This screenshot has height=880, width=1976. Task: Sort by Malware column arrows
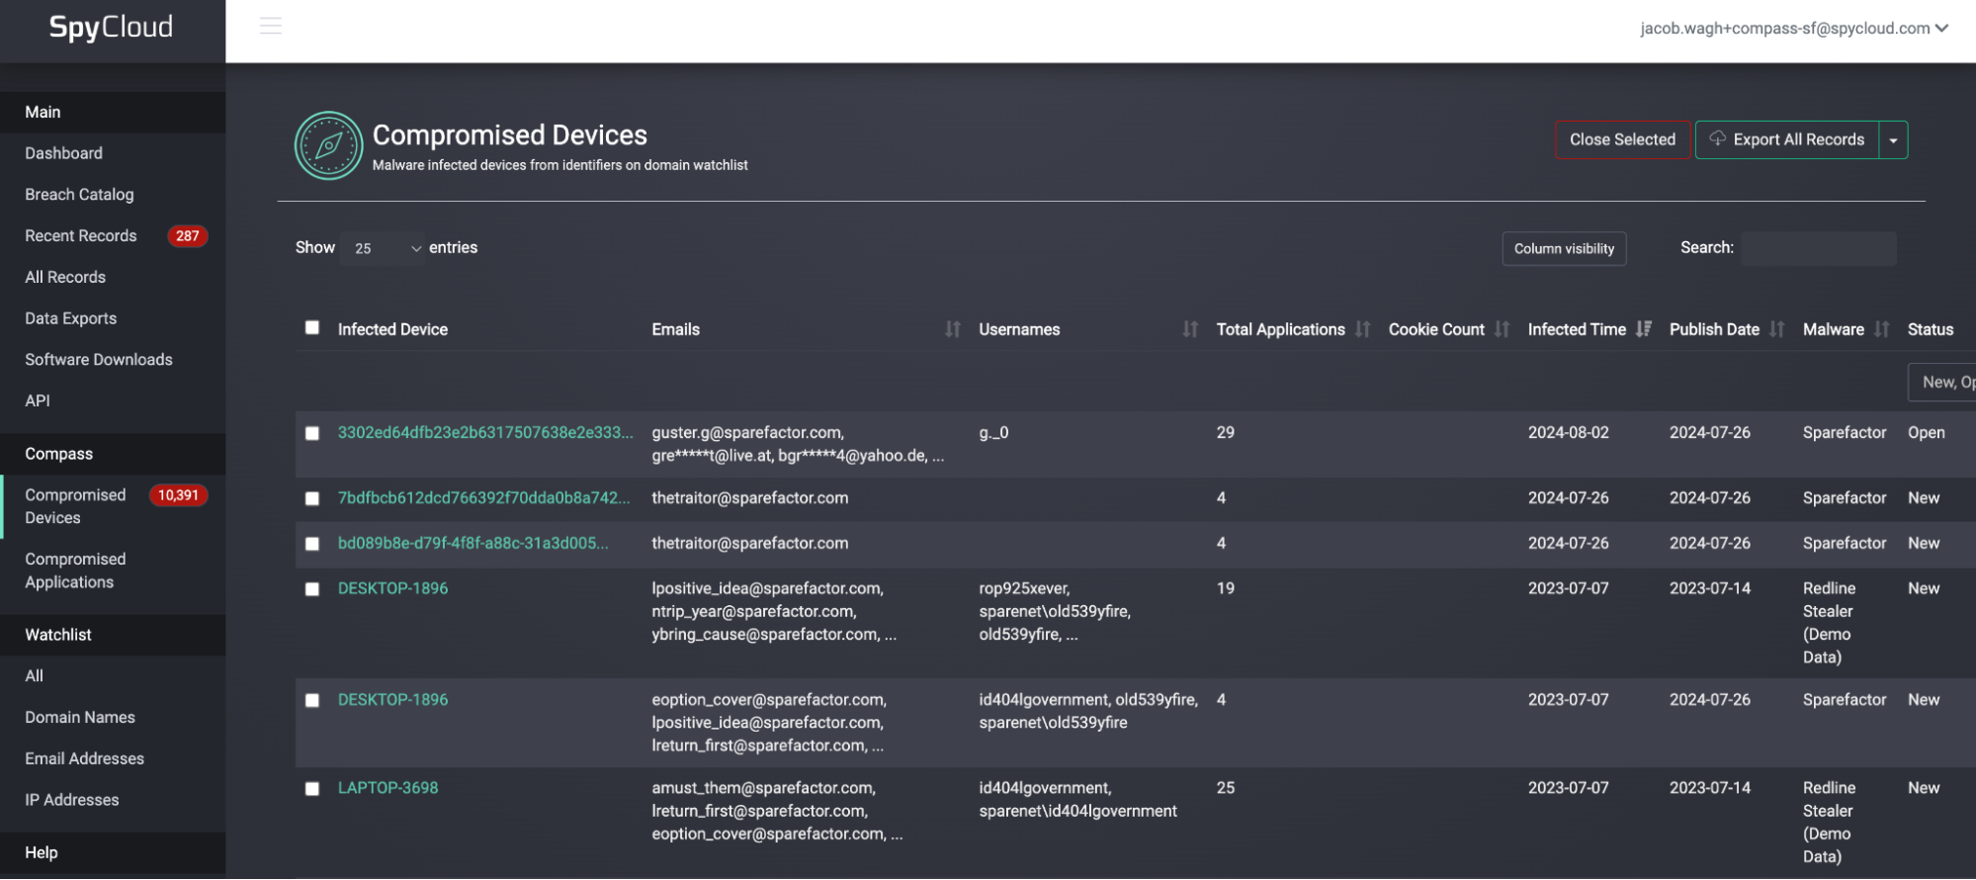pos(1882,329)
